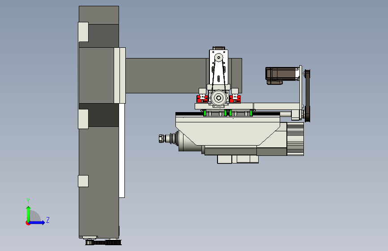Select the leftmost green fastener

point(205,113)
